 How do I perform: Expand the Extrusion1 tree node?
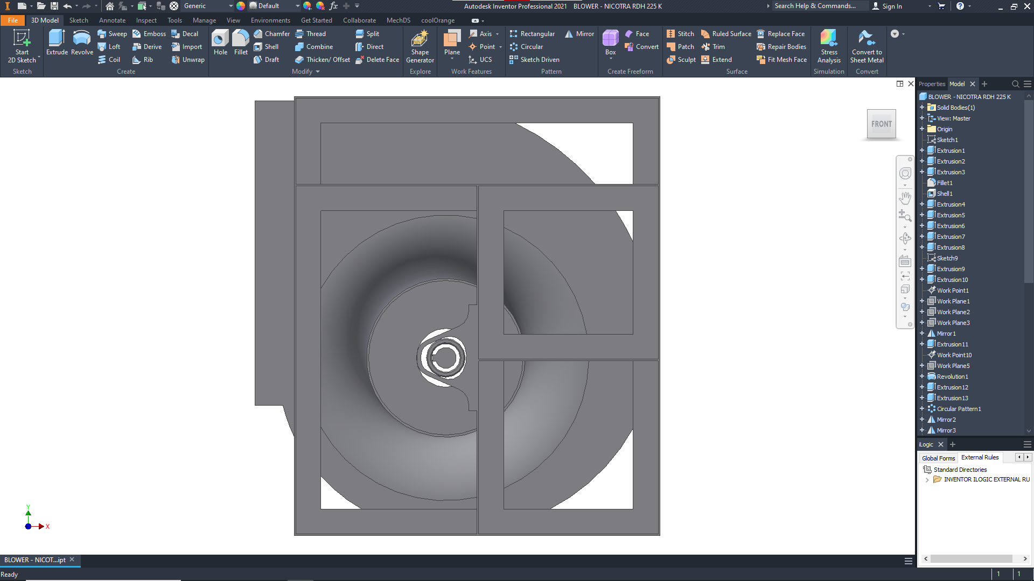click(922, 151)
